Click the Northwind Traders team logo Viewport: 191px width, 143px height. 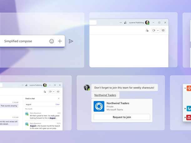click(99, 106)
